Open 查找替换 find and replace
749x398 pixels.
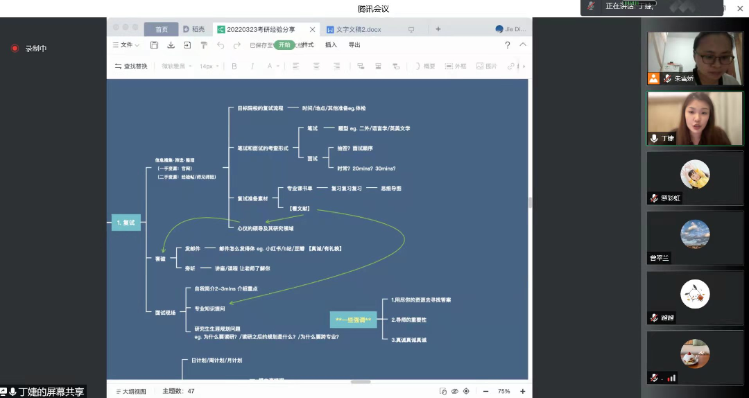131,67
